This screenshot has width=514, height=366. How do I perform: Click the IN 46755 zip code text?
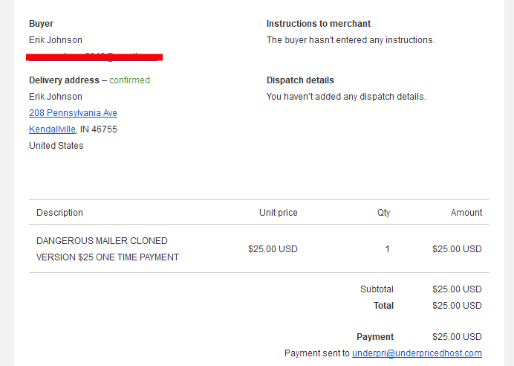(99, 129)
